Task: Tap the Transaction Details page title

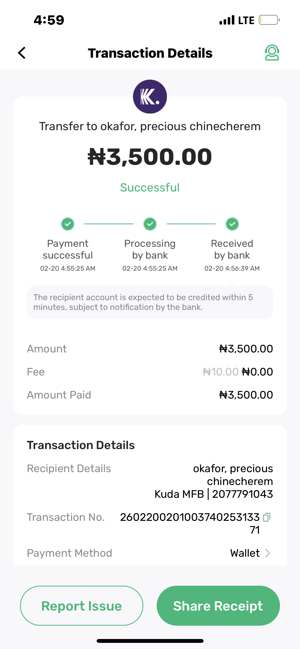Action: (150, 53)
